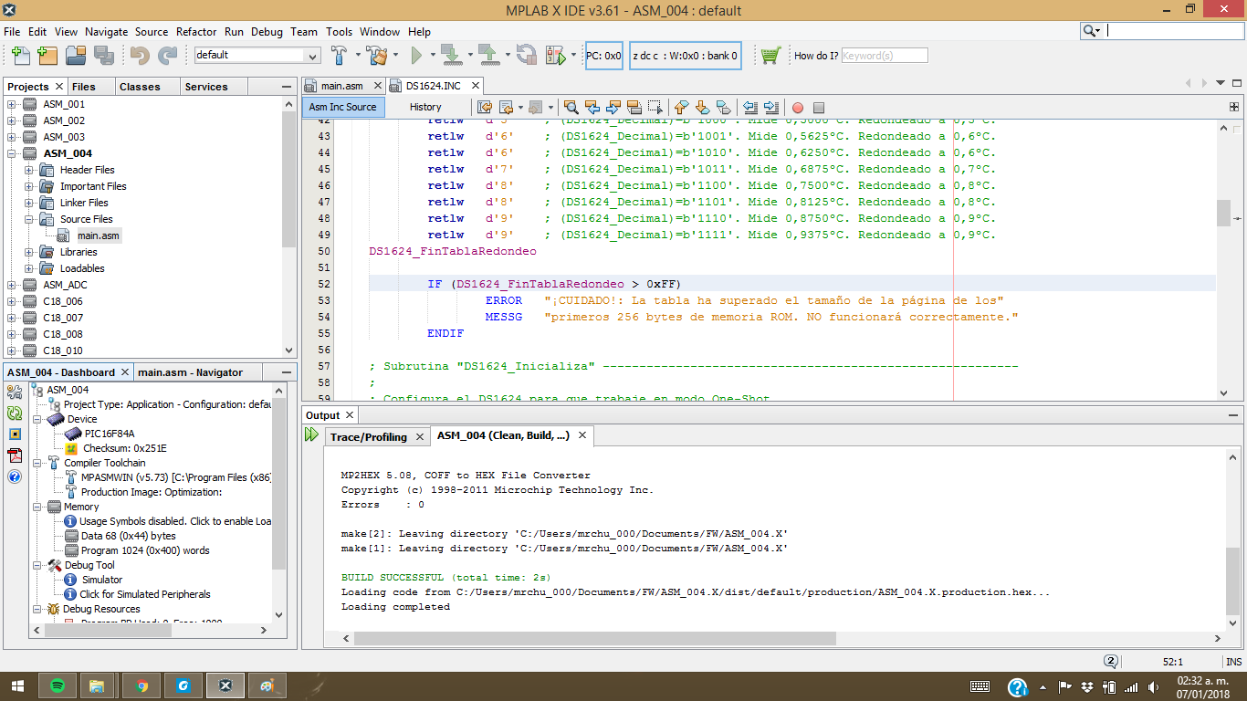Open the default configuration dropdown
The height and width of the screenshot is (701, 1247).
pyautogui.click(x=312, y=56)
